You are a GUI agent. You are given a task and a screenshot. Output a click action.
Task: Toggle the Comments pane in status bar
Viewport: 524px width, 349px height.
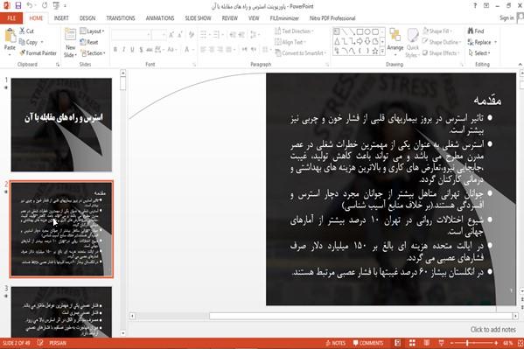tap(368, 343)
